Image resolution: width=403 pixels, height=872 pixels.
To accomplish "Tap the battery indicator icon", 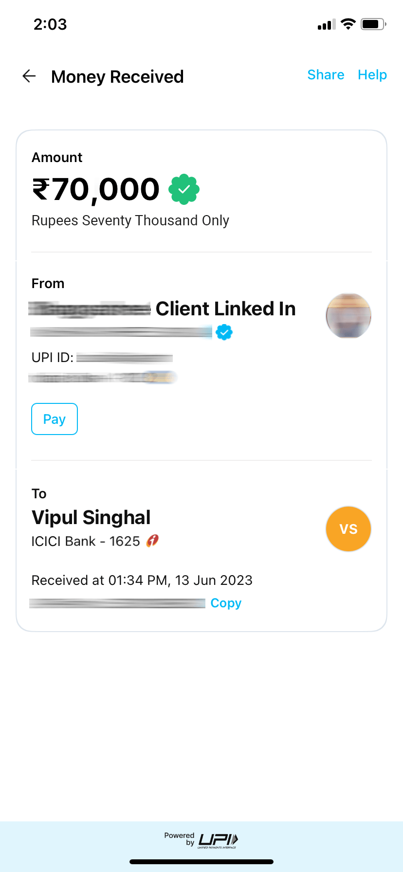I will [x=373, y=24].
